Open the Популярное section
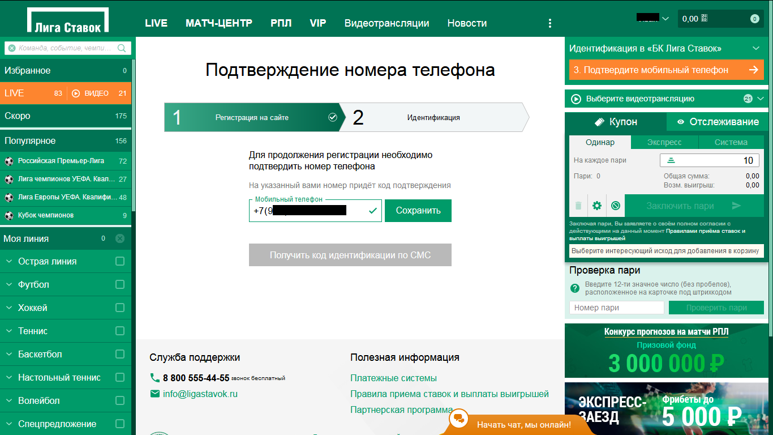This screenshot has width=773, height=435. point(66,140)
